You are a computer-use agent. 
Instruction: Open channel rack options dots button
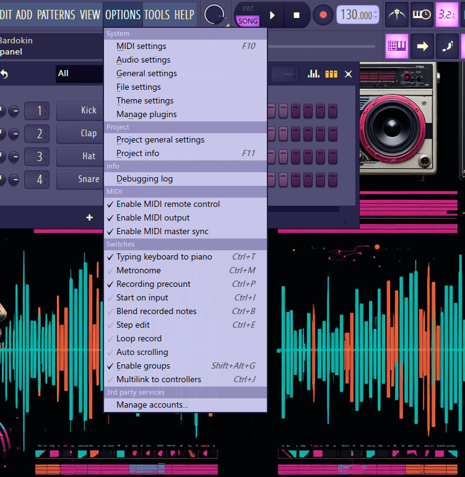(x=285, y=74)
